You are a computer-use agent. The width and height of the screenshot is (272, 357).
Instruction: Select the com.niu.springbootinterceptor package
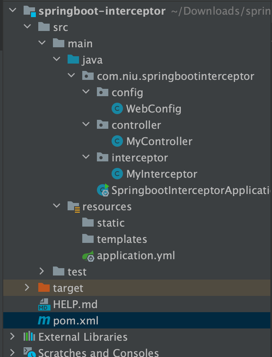point(175,76)
